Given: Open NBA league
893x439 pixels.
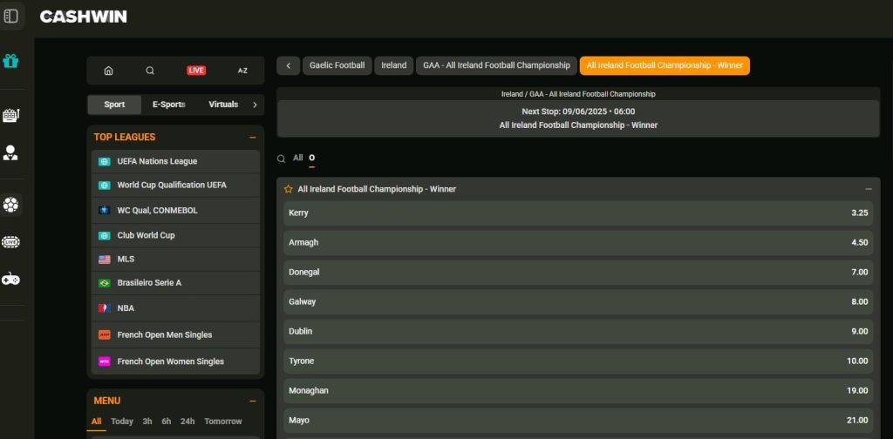Looking at the screenshot, I should click(x=175, y=308).
